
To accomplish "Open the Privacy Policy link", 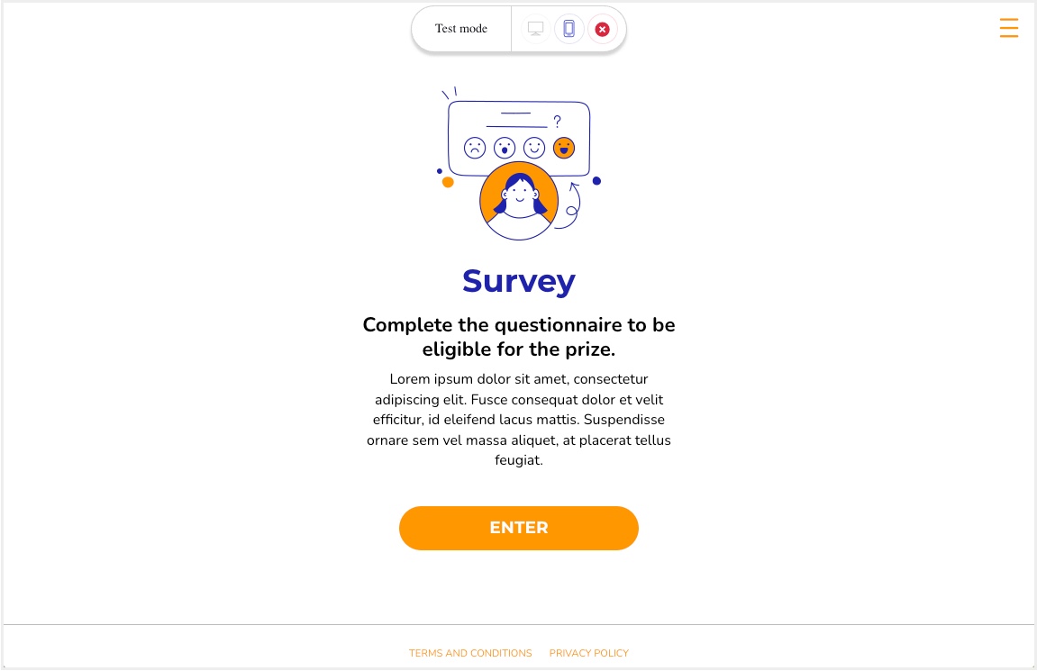I will tap(588, 652).
